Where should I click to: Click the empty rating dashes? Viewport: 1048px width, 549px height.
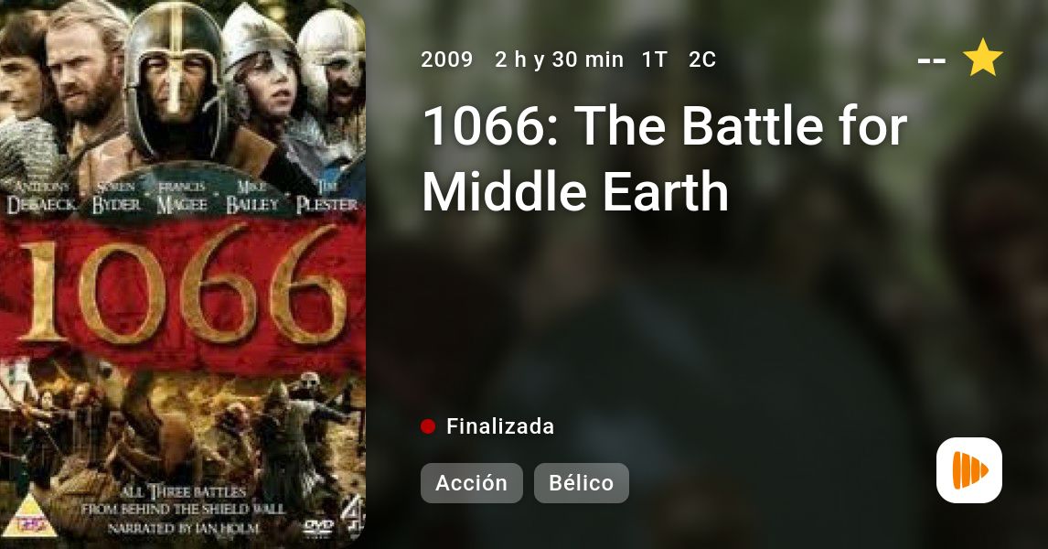931,60
